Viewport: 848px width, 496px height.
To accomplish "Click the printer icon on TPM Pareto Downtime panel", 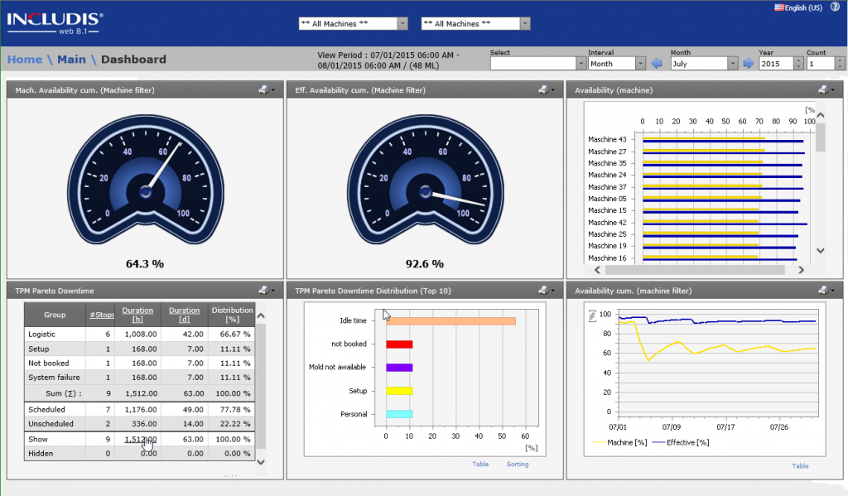I will click(263, 291).
